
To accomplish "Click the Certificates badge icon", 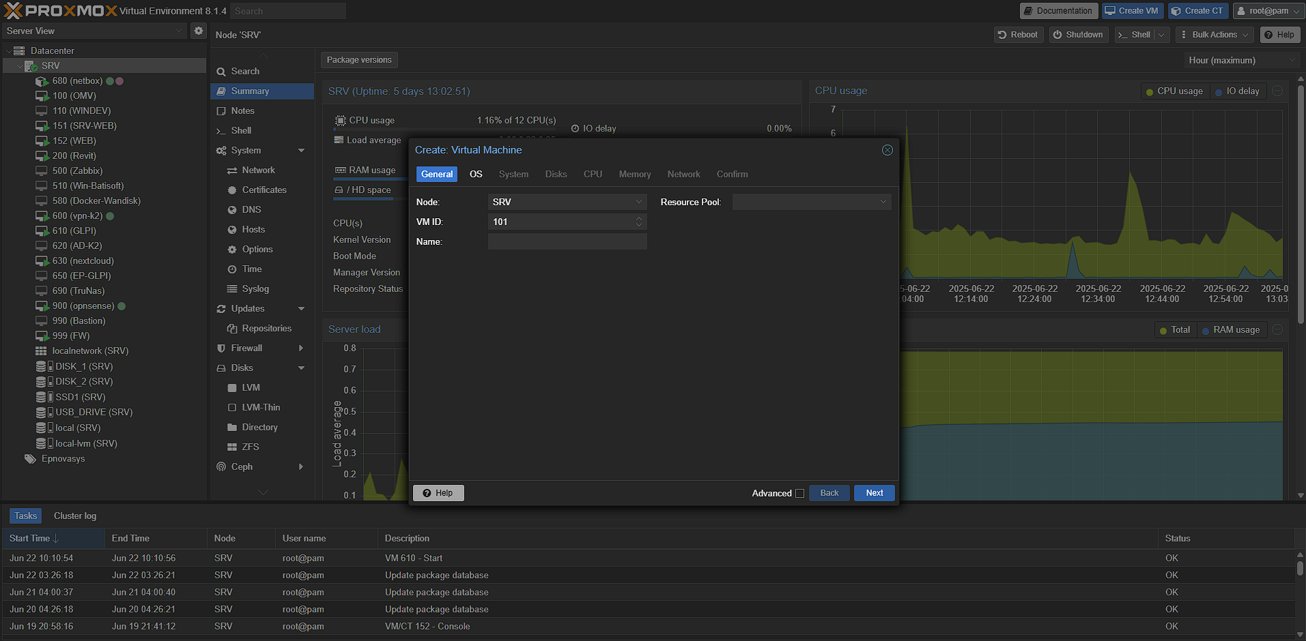I will point(232,190).
